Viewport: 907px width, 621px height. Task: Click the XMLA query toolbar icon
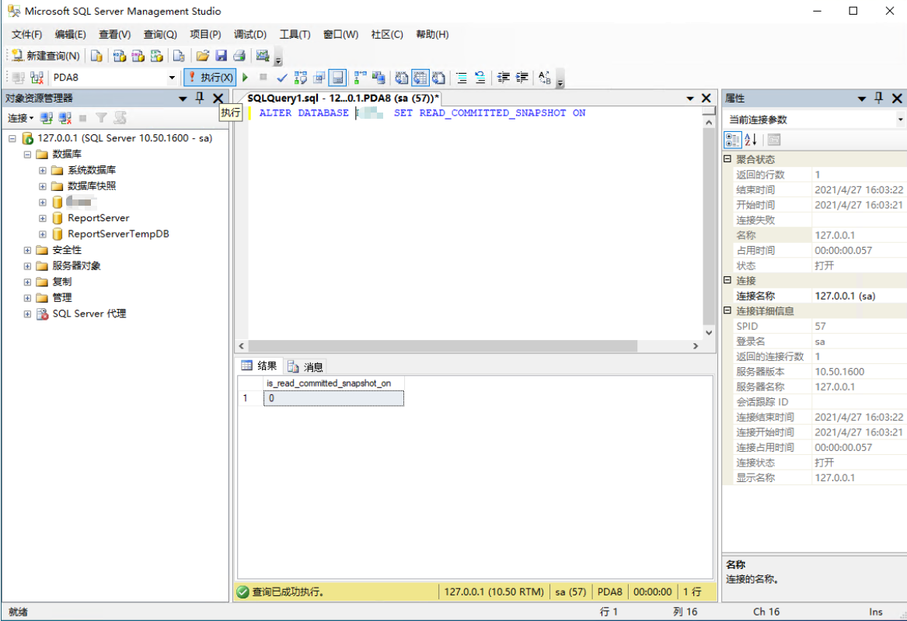click(156, 55)
